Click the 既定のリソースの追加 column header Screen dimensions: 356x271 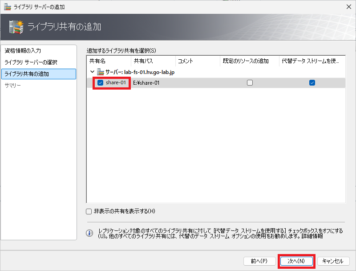pyautogui.click(x=250, y=61)
